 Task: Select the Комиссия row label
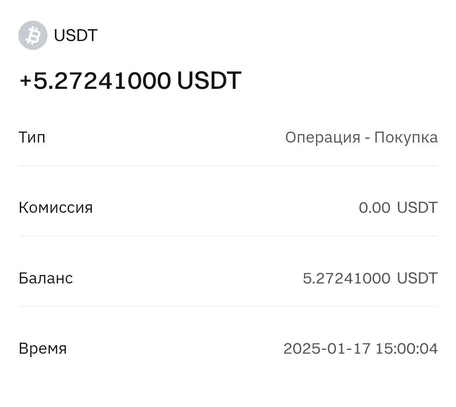tap(55, 208)
